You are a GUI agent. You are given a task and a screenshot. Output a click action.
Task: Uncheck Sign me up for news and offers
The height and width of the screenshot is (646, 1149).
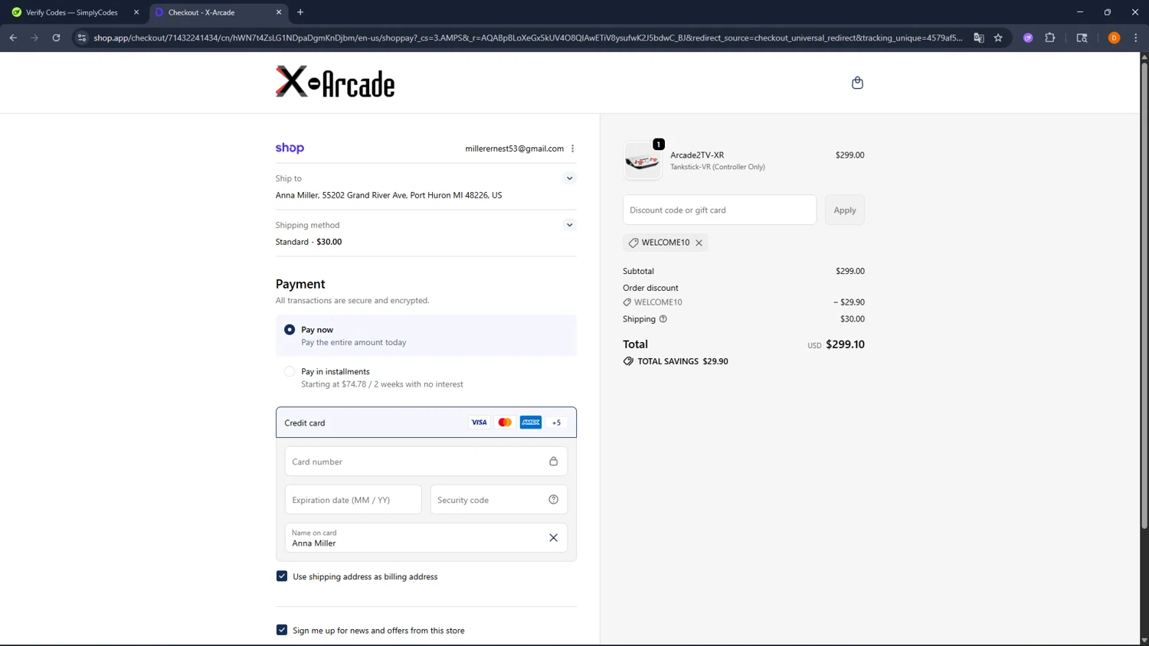282,630
